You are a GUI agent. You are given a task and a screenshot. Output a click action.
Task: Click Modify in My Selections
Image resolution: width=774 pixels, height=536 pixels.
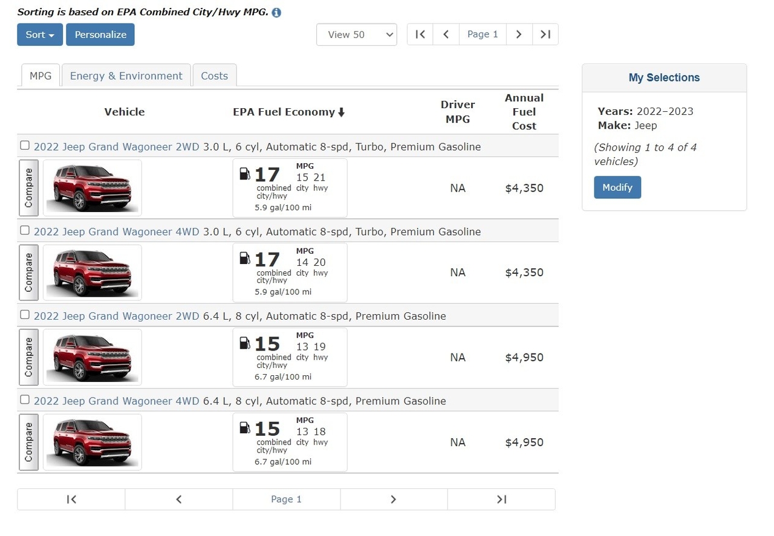[617, 187]
